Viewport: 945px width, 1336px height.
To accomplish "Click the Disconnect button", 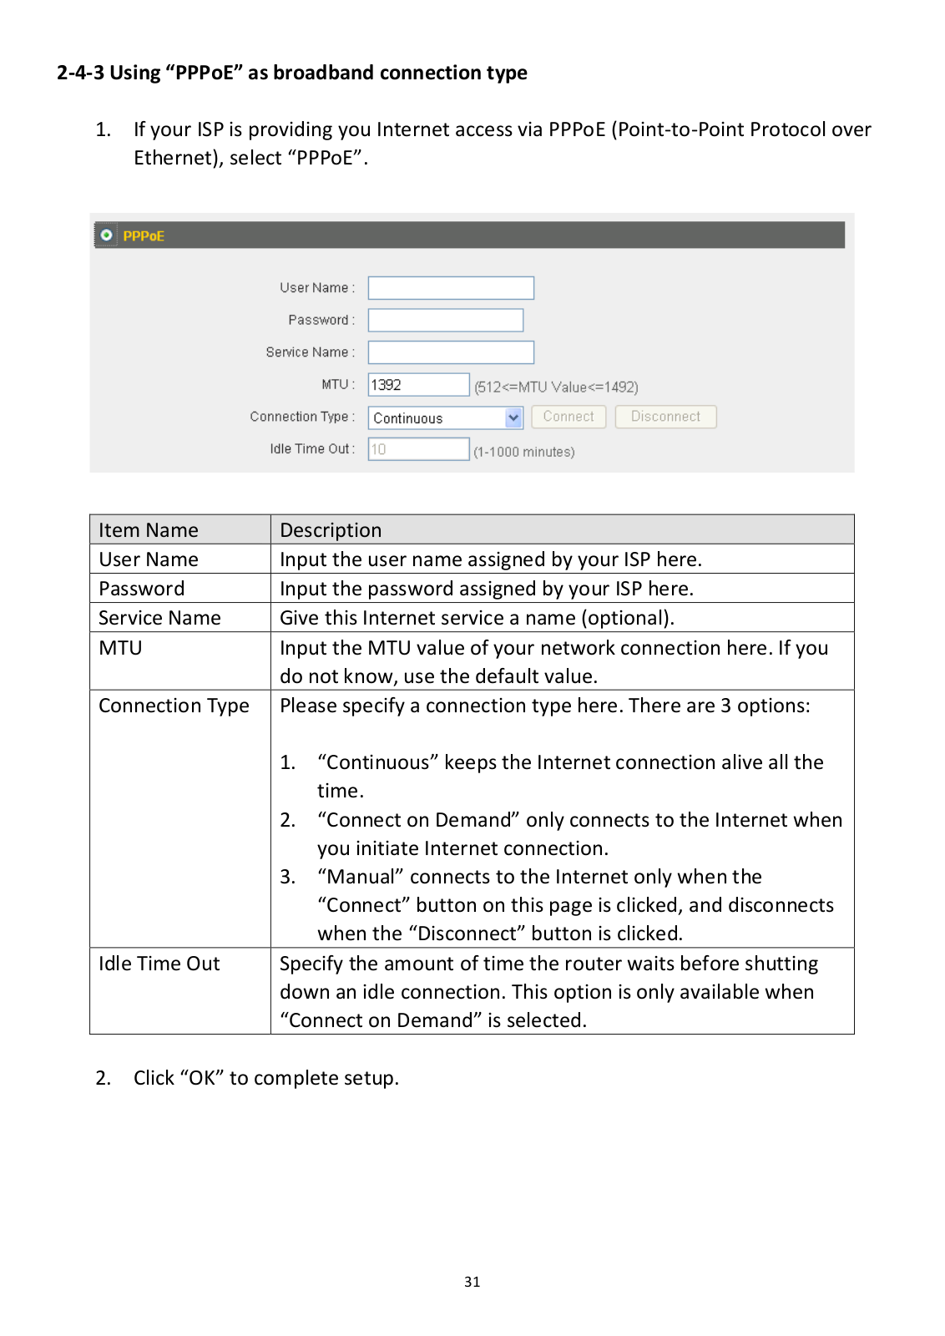I will pos(665,417).
